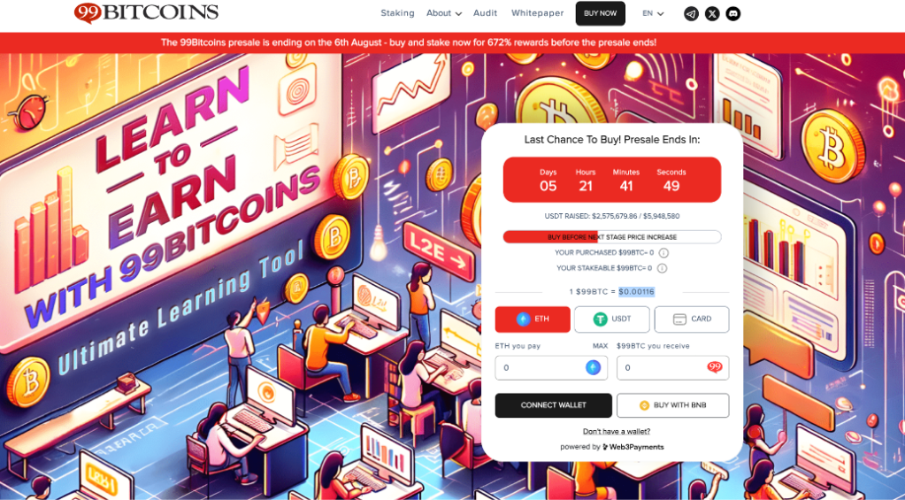Viewport: 905px width, 500px height.
Task: Click info icon beside Your Stakeable $99BTC
Action: (x=662, y=268)
